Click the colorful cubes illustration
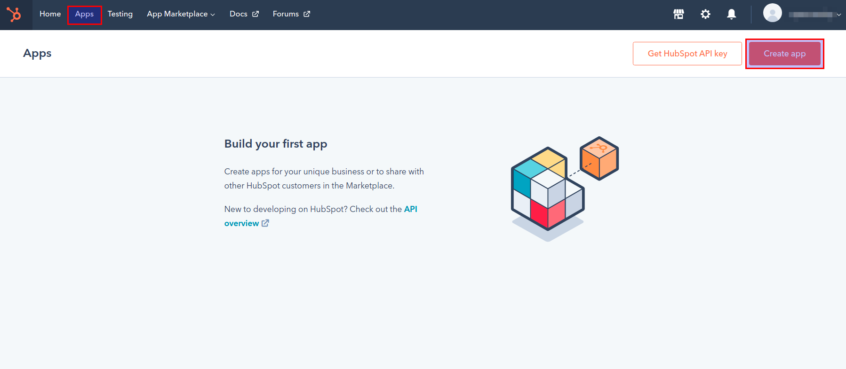The image size is (846, 369). [x=565, y=189]
